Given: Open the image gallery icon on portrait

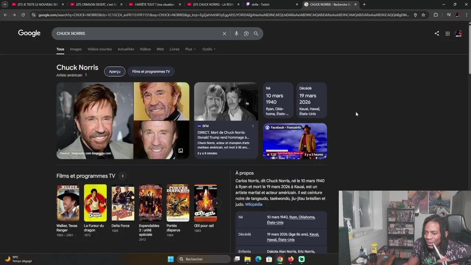Looking at the screenshot, I should 181,151.
